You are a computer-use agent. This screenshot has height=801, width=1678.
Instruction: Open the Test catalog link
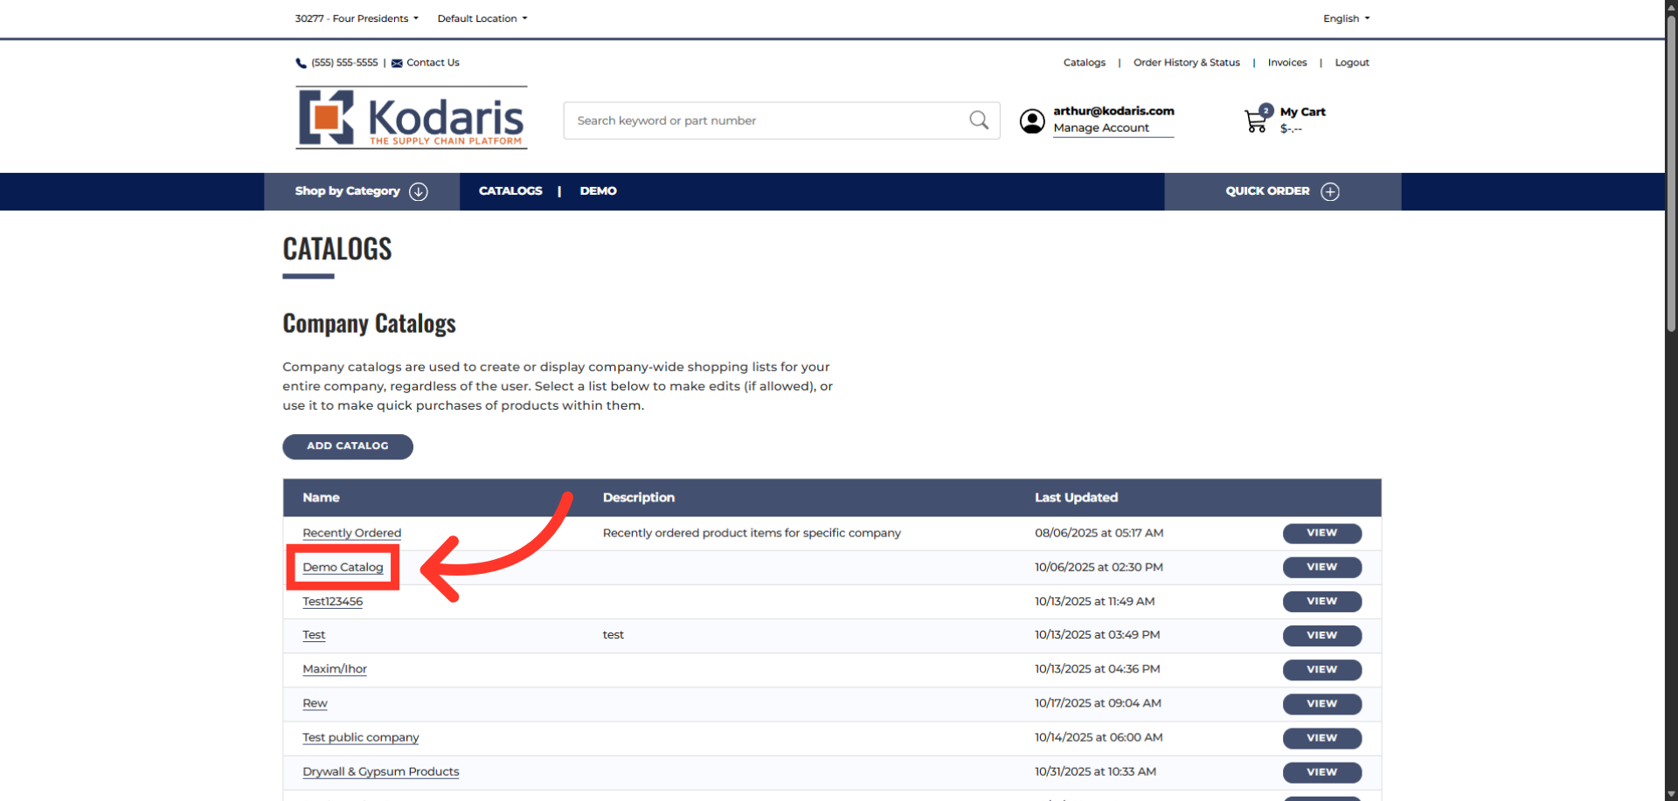(314, 635)
